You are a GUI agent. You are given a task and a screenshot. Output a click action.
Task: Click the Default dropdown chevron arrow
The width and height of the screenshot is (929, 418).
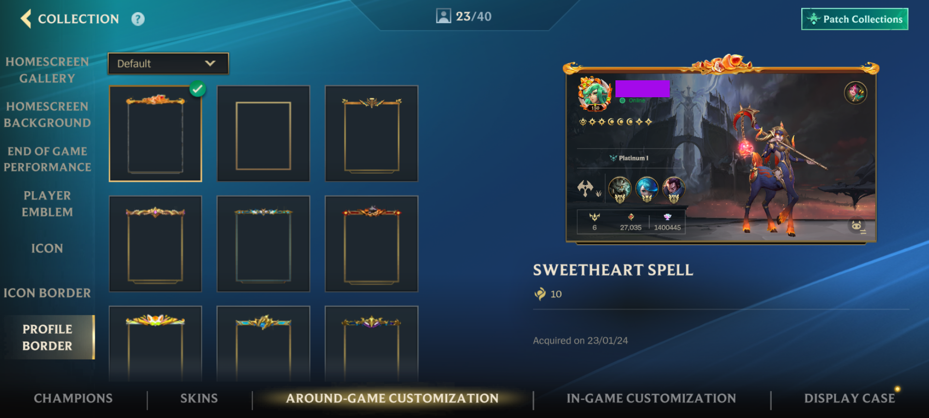pos(210,63)
